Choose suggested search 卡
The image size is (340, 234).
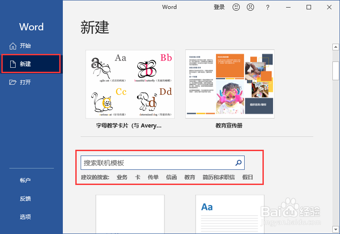(x=138, y=177)
